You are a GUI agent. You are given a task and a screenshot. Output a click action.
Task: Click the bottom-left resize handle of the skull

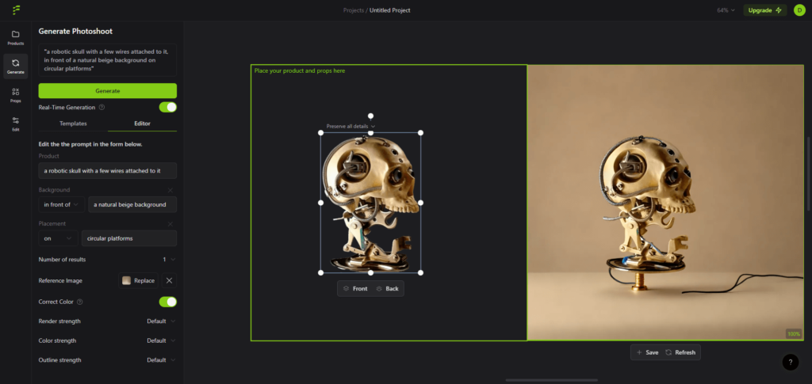click(x=320, y=272)
